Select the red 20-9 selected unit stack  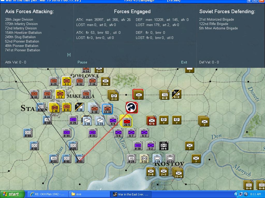click(x=127, y=122)
